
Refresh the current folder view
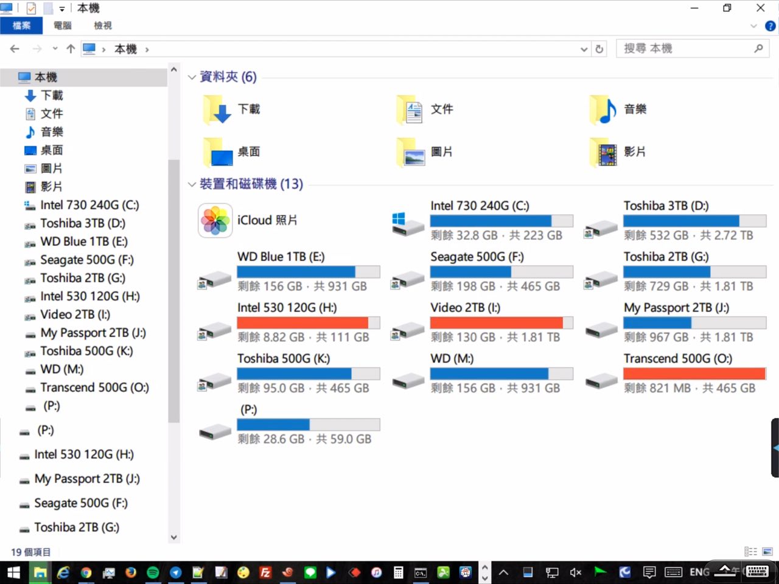point(599,49)
